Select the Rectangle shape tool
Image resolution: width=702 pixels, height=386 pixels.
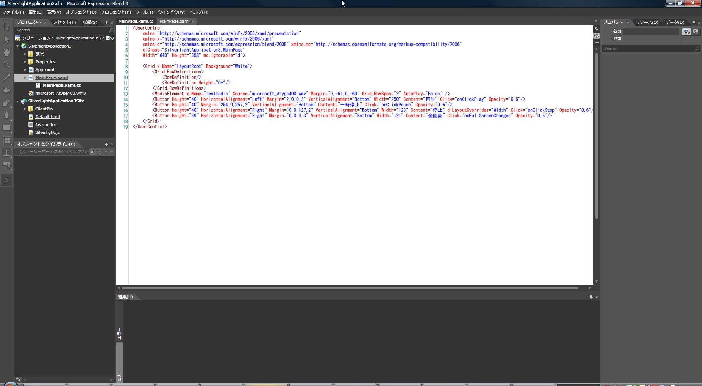click(7, 128)
